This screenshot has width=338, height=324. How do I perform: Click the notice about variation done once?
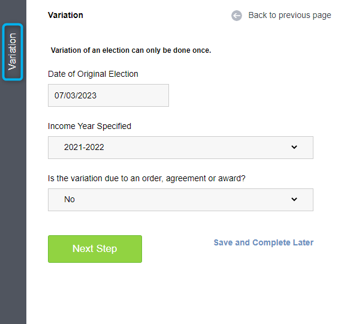tap(131, 50)
